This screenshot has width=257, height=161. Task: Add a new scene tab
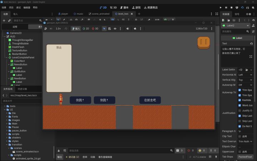point(139,14)
